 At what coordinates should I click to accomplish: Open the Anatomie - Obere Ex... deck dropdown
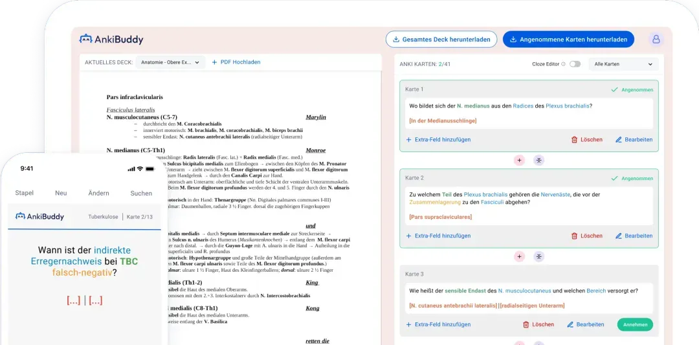170,62
